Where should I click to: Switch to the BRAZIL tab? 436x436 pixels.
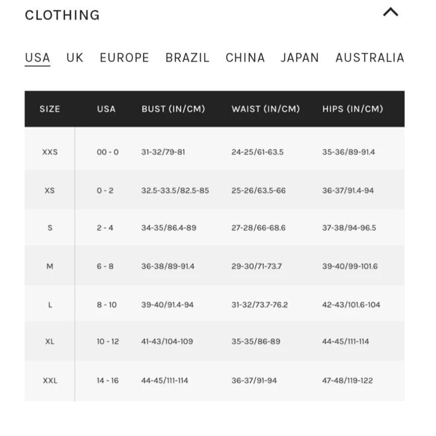[x=187, y=58]
